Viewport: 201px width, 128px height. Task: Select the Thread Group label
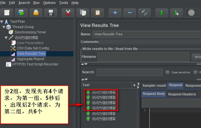pyautogui.click(x=23, y=27)
